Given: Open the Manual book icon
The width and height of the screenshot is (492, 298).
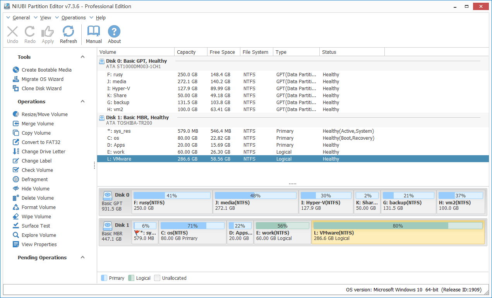Looking at the screenshot, I should pyautogui.click(x=94, y=32).
